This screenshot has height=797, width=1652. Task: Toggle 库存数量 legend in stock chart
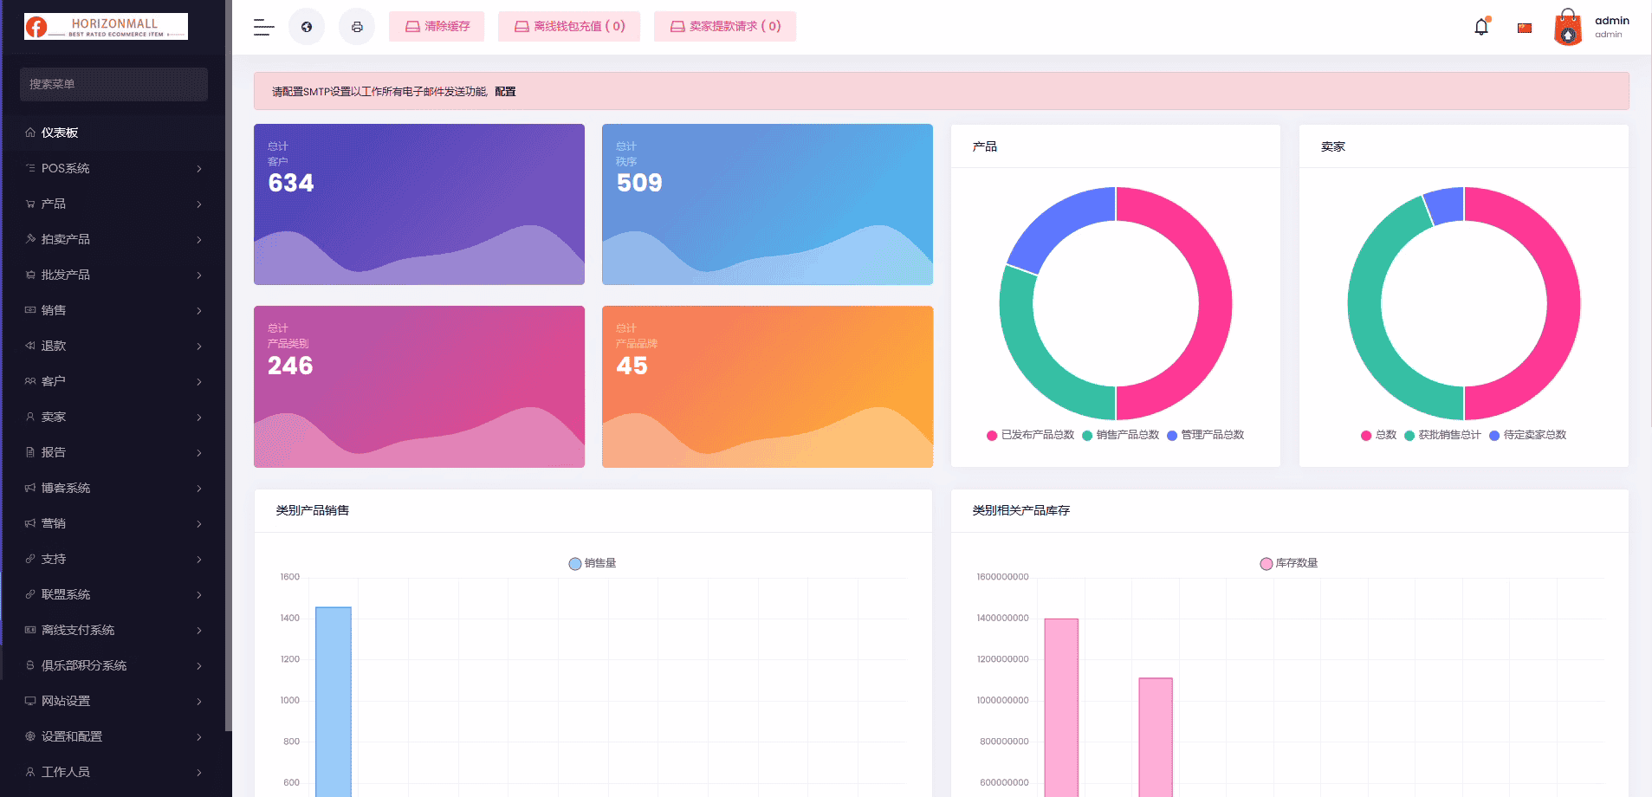[x=1289, y=563]
